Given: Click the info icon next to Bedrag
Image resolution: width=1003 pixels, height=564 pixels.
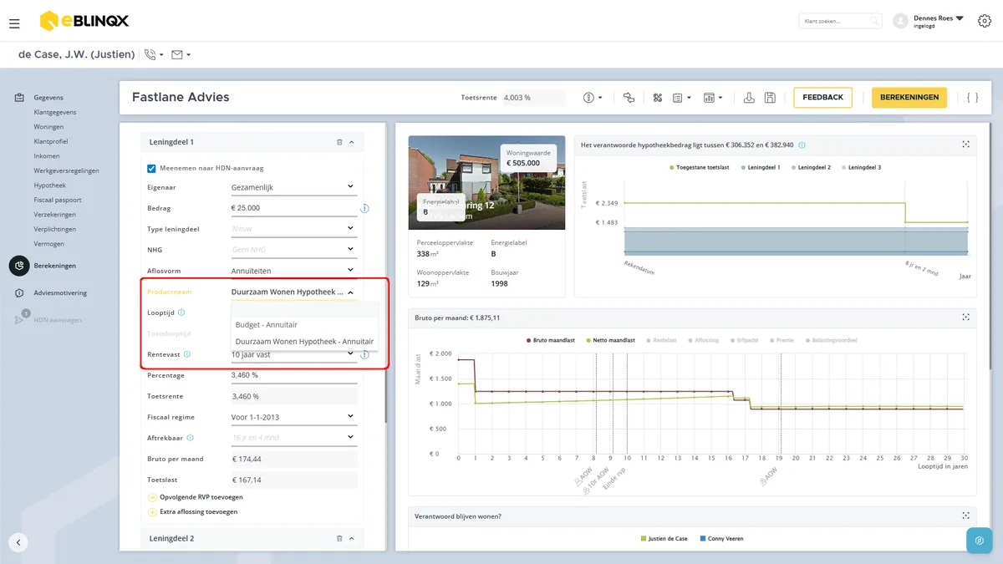Looking at the screenshot, I should coord(365,208).
